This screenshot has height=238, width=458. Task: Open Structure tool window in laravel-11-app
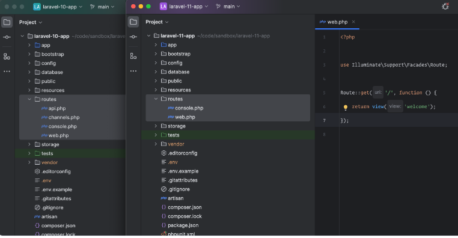[133, 56]
